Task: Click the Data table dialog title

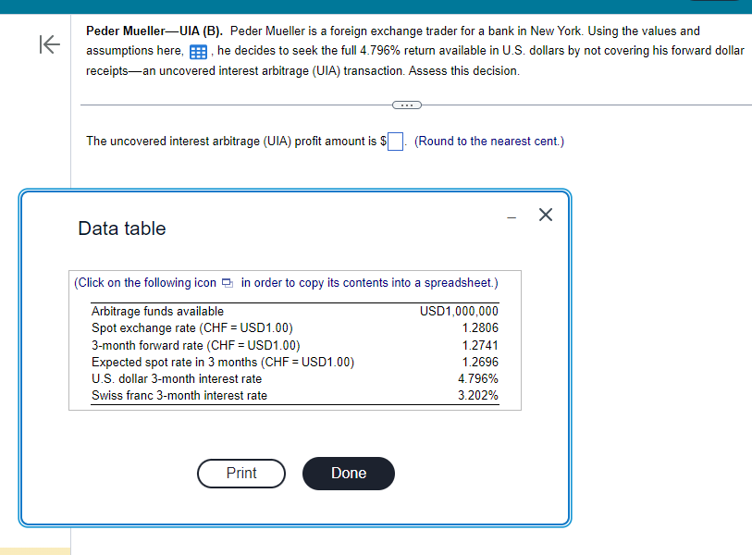Action: [121, 228]
